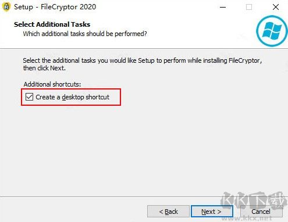This screenshot has width=288, height=222.
Task: Click the greyed-out maximize window icon
Action: point(249,7)
